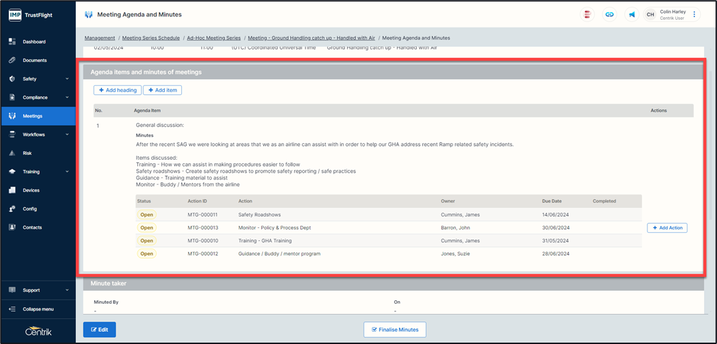717x344 pixels.
Task: Expand the Training submenu
Action: coord(38,172)
